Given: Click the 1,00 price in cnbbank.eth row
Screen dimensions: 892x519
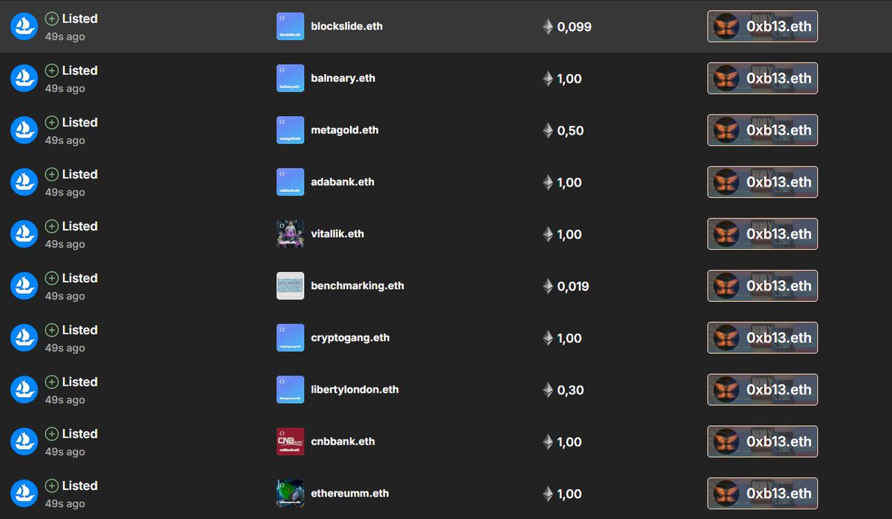Looking at the screenshot, I should (569, 442).
